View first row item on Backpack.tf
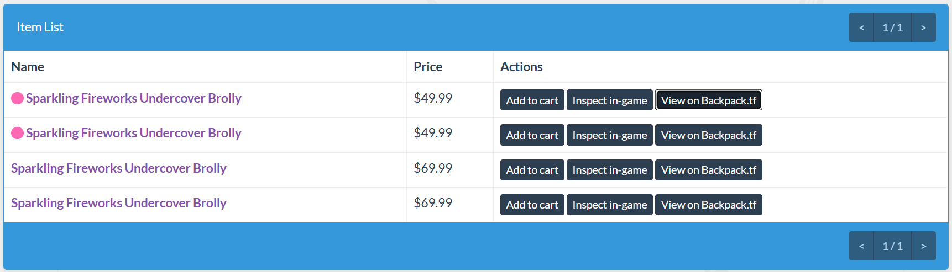 (709, 100)
